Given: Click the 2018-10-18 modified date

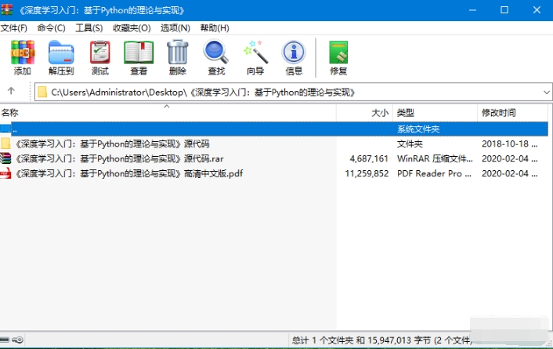Looking at the screenshot, I should point(510,144).
